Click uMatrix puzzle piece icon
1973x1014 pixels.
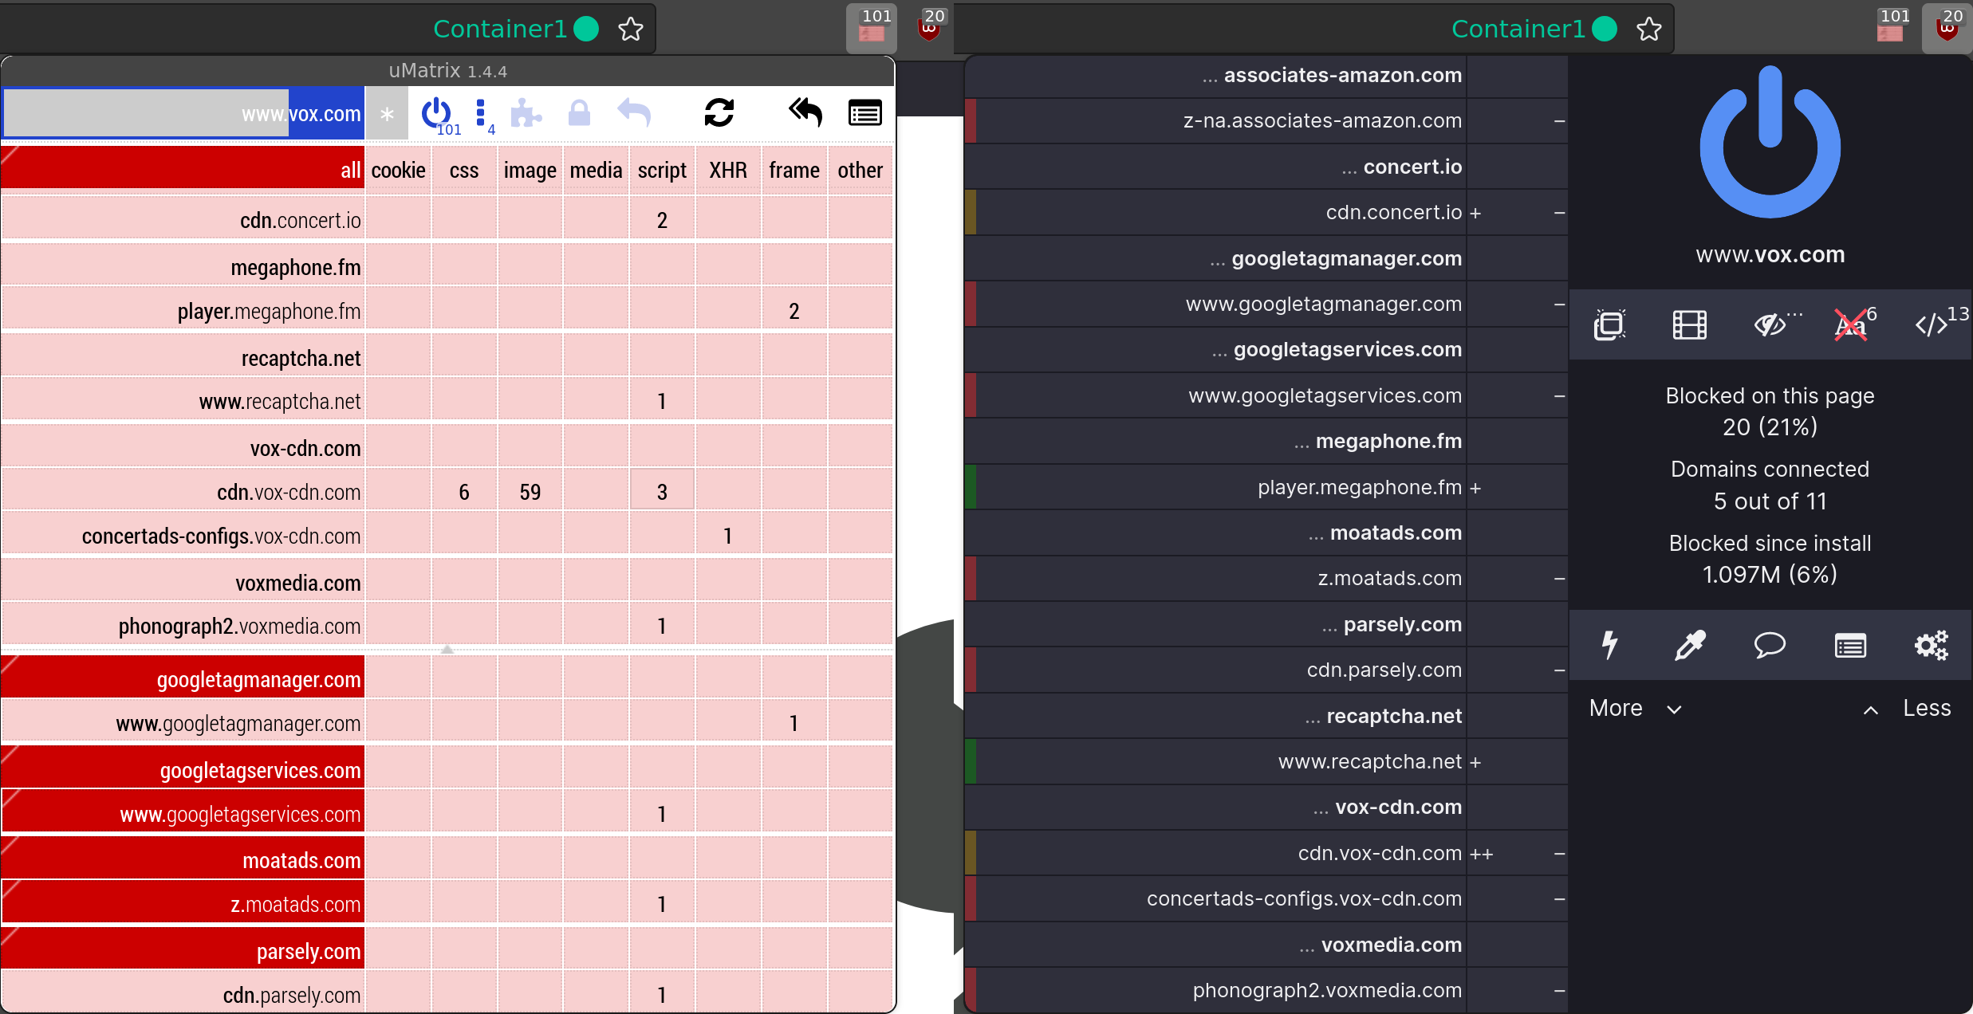click(x=526, y=113)
